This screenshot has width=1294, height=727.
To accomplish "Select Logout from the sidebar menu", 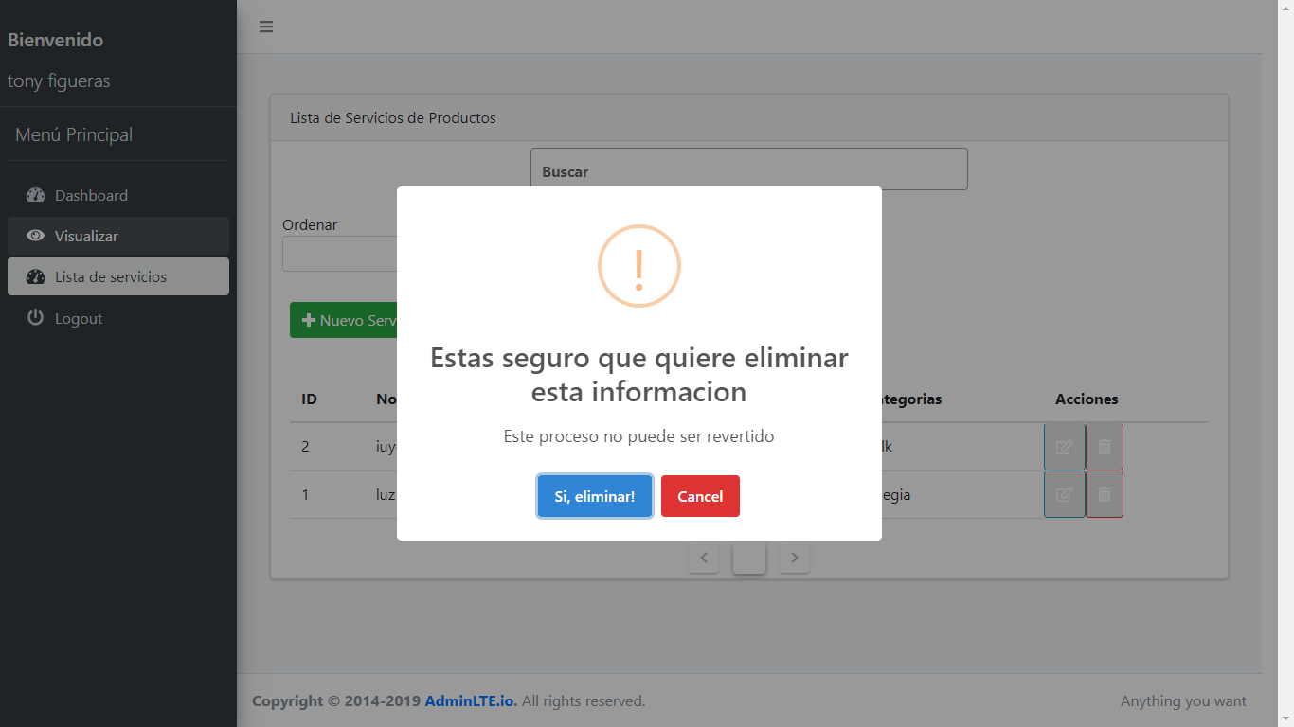I will 79,318.
